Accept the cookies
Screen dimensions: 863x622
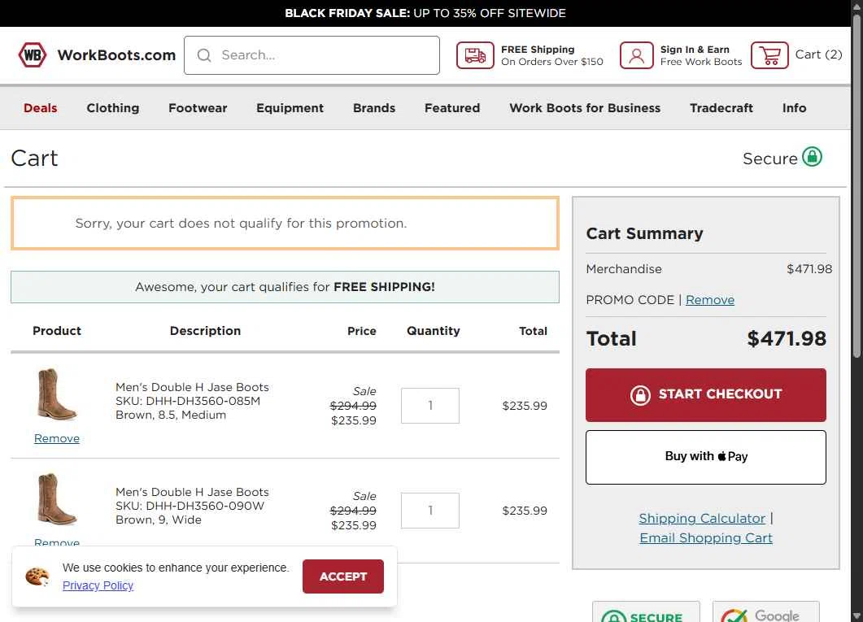click(x=343, y=576)
